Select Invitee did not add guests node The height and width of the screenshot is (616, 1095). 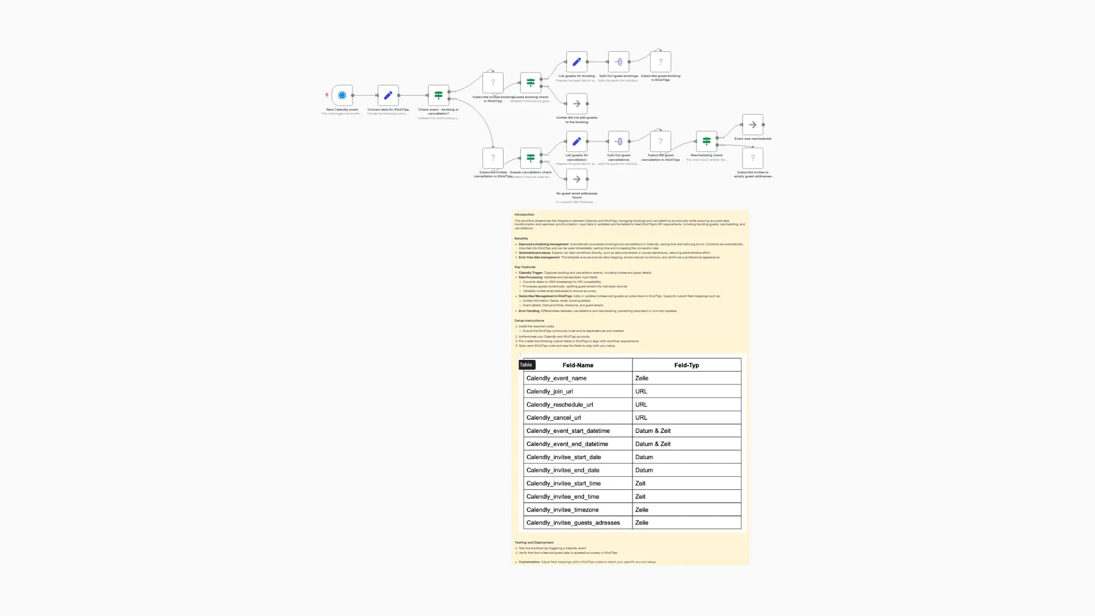coord(577,104)
